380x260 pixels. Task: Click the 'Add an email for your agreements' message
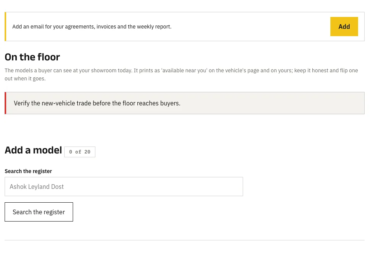(x=92, y=27)
